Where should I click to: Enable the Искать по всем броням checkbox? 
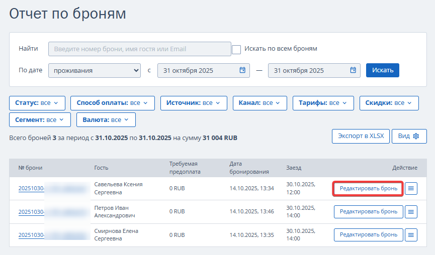point(236,49)
